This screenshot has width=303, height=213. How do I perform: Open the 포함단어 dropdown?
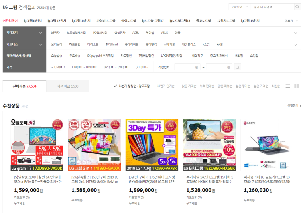(240, 7)
